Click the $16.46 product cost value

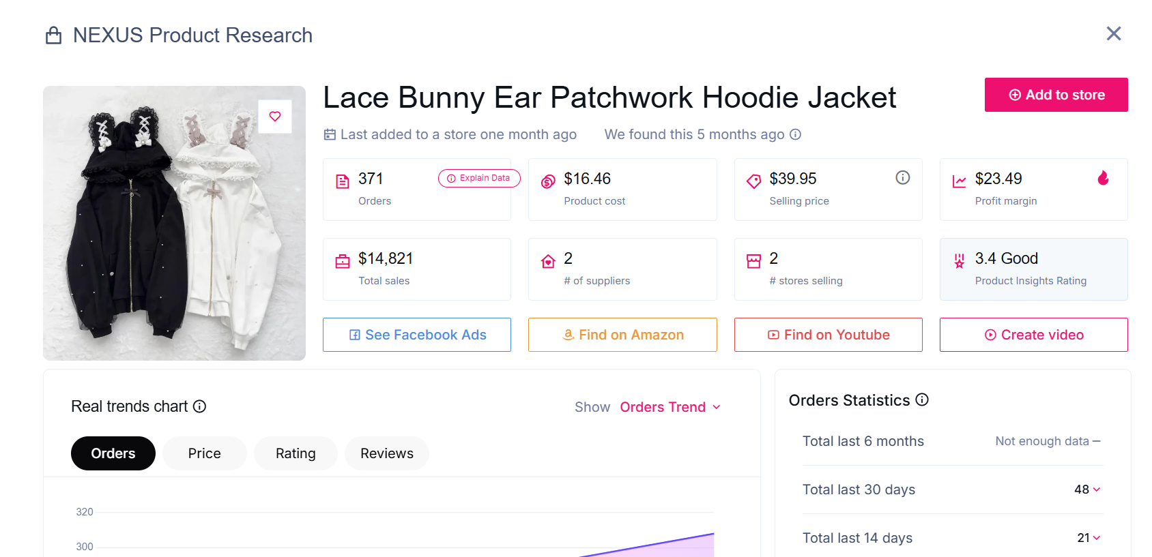pos(587,179)
